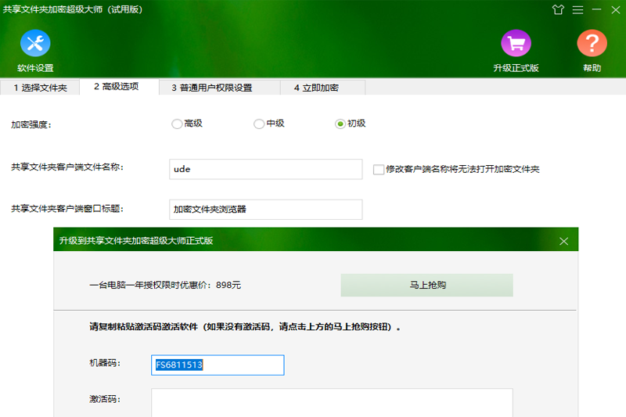Viewport: 626px width, 417px height.
Task: Open the 4 立即加密 tab
Action: coord(316,88)
